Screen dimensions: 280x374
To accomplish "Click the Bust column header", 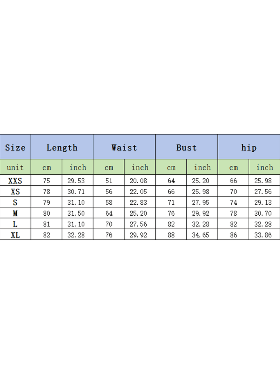I will click(x=187, y=147).
